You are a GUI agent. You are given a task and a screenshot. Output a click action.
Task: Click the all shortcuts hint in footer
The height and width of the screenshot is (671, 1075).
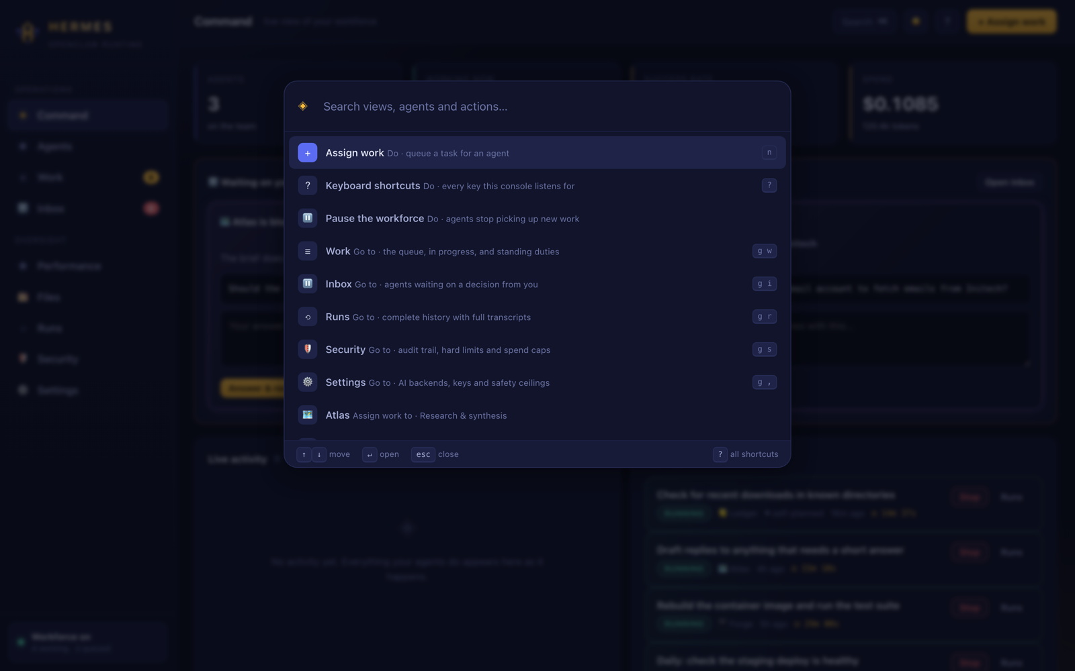click(x=746, y=454)
